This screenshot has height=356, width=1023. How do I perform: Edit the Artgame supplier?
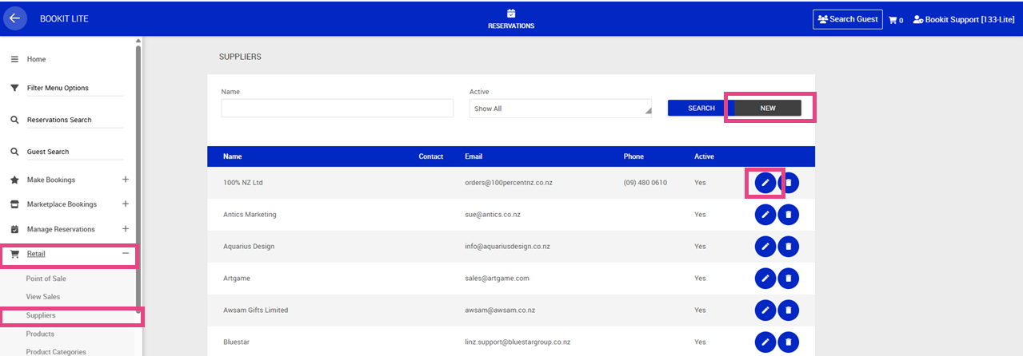[765, 279]
